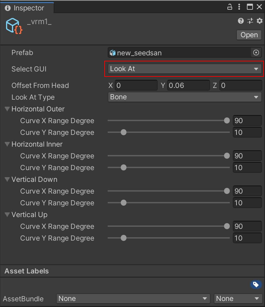Click the Inspector lock icon

(230, 7)
